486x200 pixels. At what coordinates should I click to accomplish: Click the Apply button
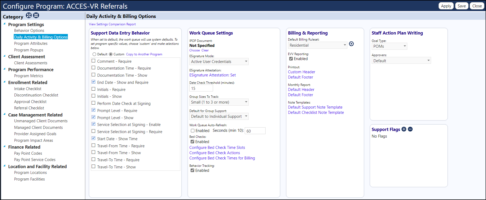tap(446, 6)
